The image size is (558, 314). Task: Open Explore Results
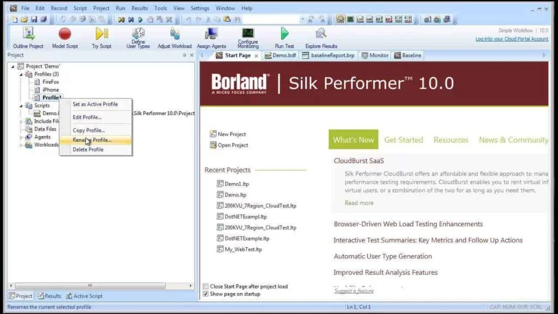(x=321, y=38)
